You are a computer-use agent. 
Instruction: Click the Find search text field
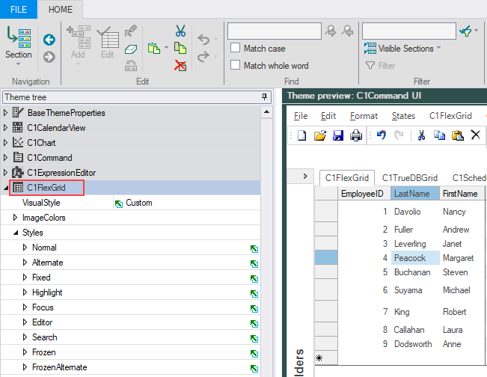pos(275,31)
